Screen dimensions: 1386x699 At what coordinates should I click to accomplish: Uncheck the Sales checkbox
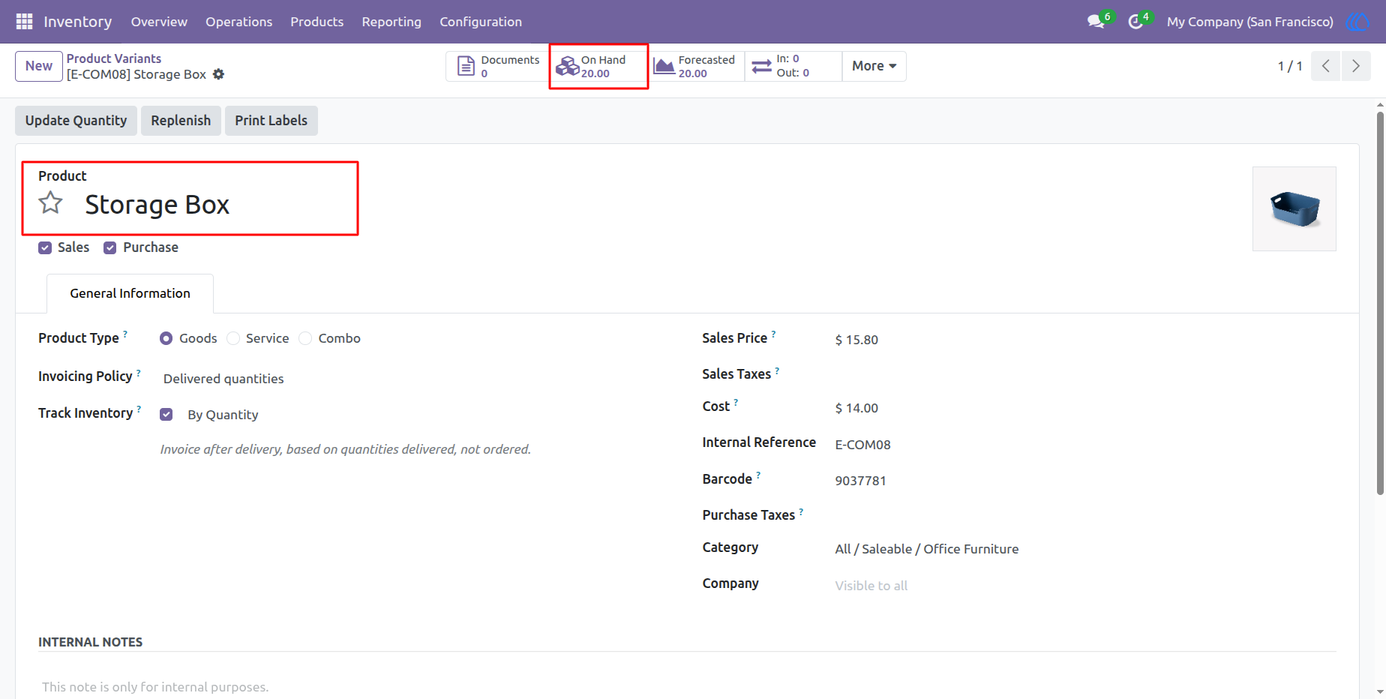(x=45, y=247)
